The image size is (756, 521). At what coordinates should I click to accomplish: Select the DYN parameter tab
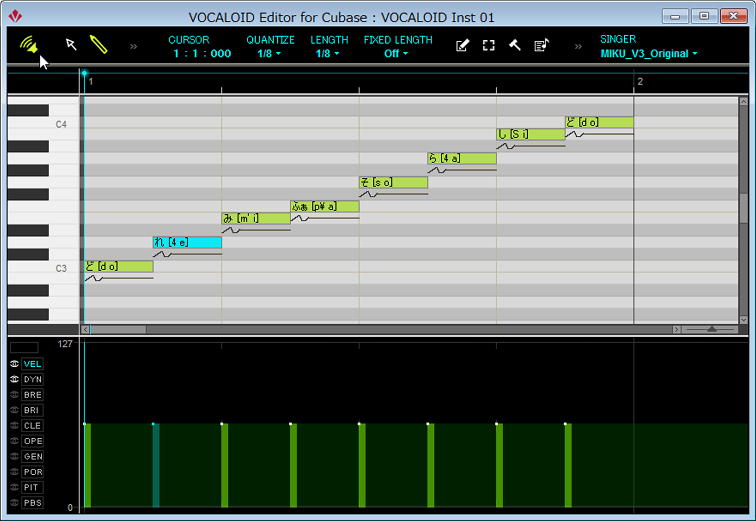click(x=33, y=379)
